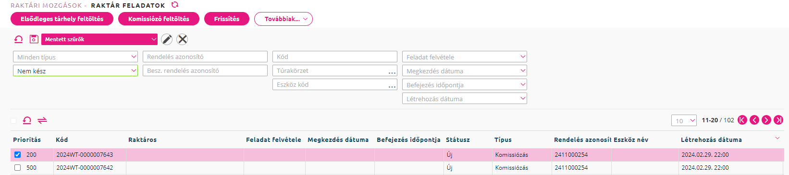Click into the Rendelés azonosító input field
789x175 pixels.
coord(205,57)
